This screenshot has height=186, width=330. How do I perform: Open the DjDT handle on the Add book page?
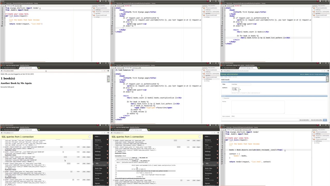point(327,79)
